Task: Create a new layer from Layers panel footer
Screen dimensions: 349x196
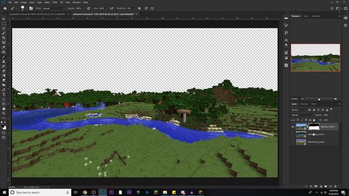Action: click(330, 186)
